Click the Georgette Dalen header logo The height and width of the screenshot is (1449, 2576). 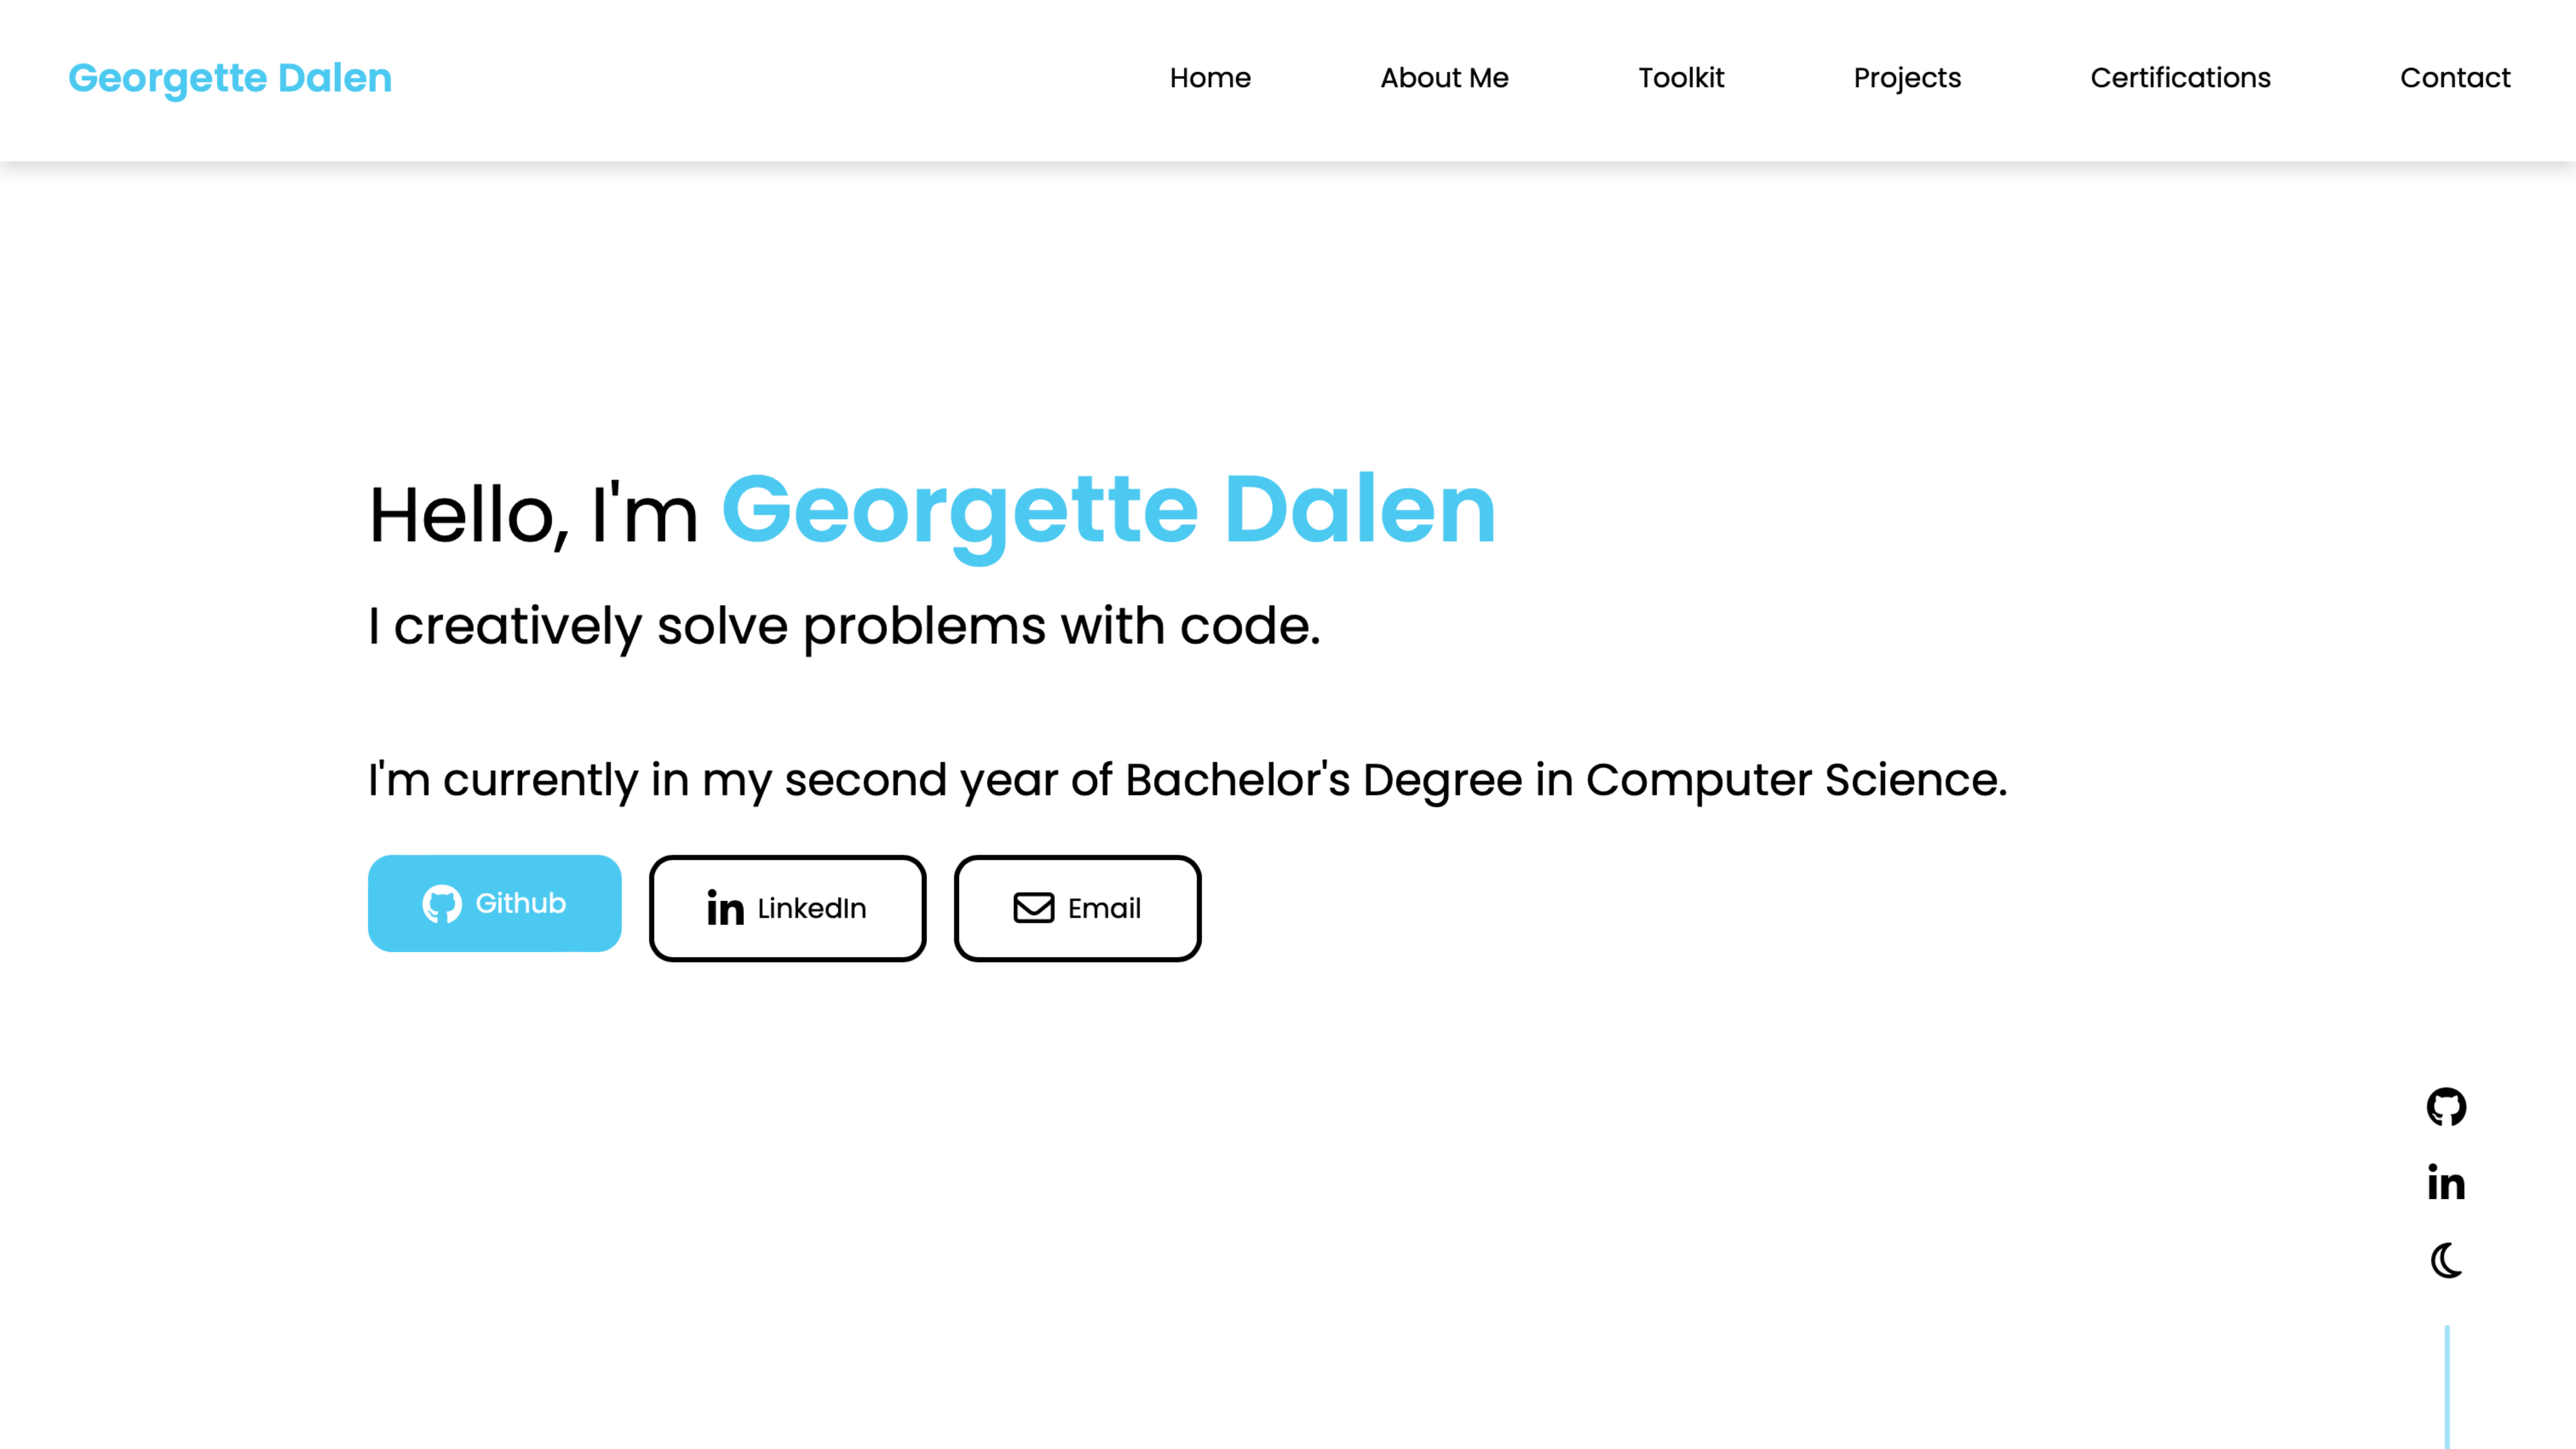(x=230, y=78)
